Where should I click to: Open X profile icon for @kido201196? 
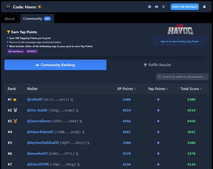click(79, 165)
